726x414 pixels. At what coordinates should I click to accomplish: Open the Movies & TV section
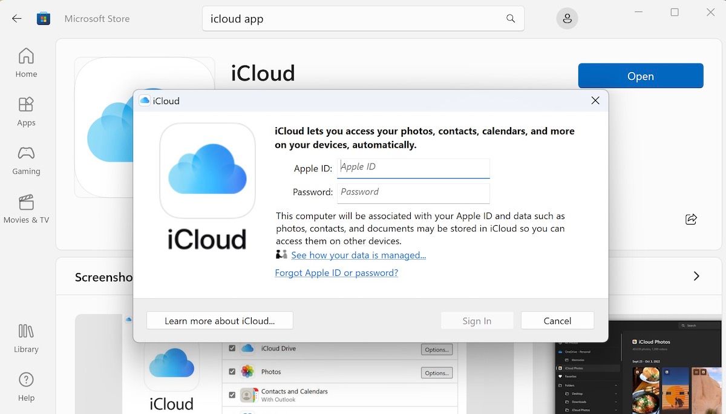(x=25, y=203)
